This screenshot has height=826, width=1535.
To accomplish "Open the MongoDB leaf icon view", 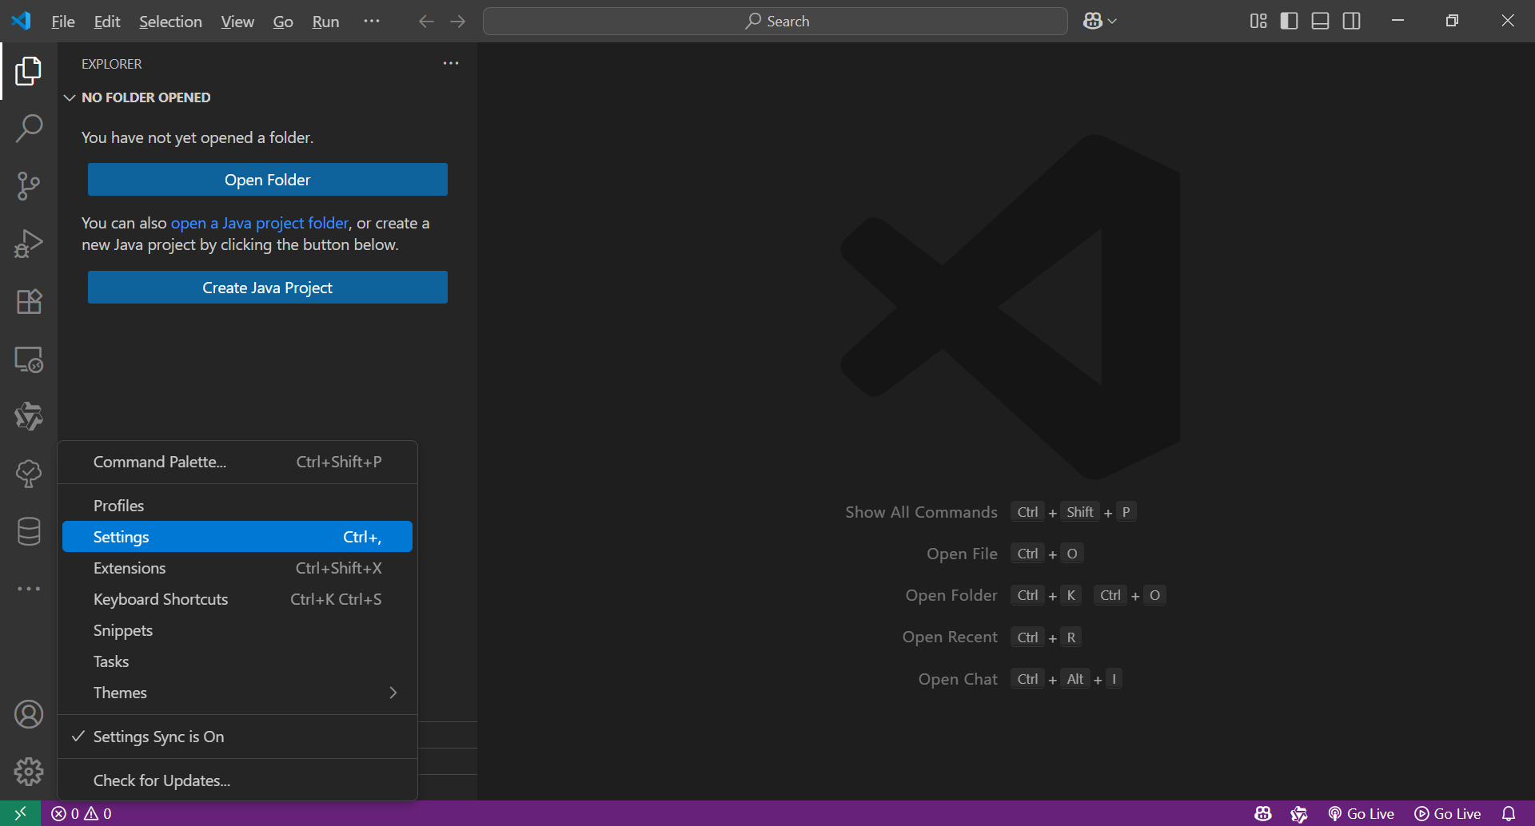I will coord(29,474).
